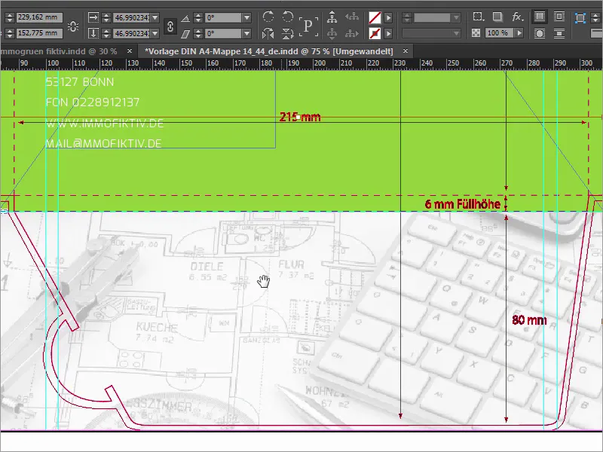
Task: Step the rotation angle value
Action: (198, 17)
